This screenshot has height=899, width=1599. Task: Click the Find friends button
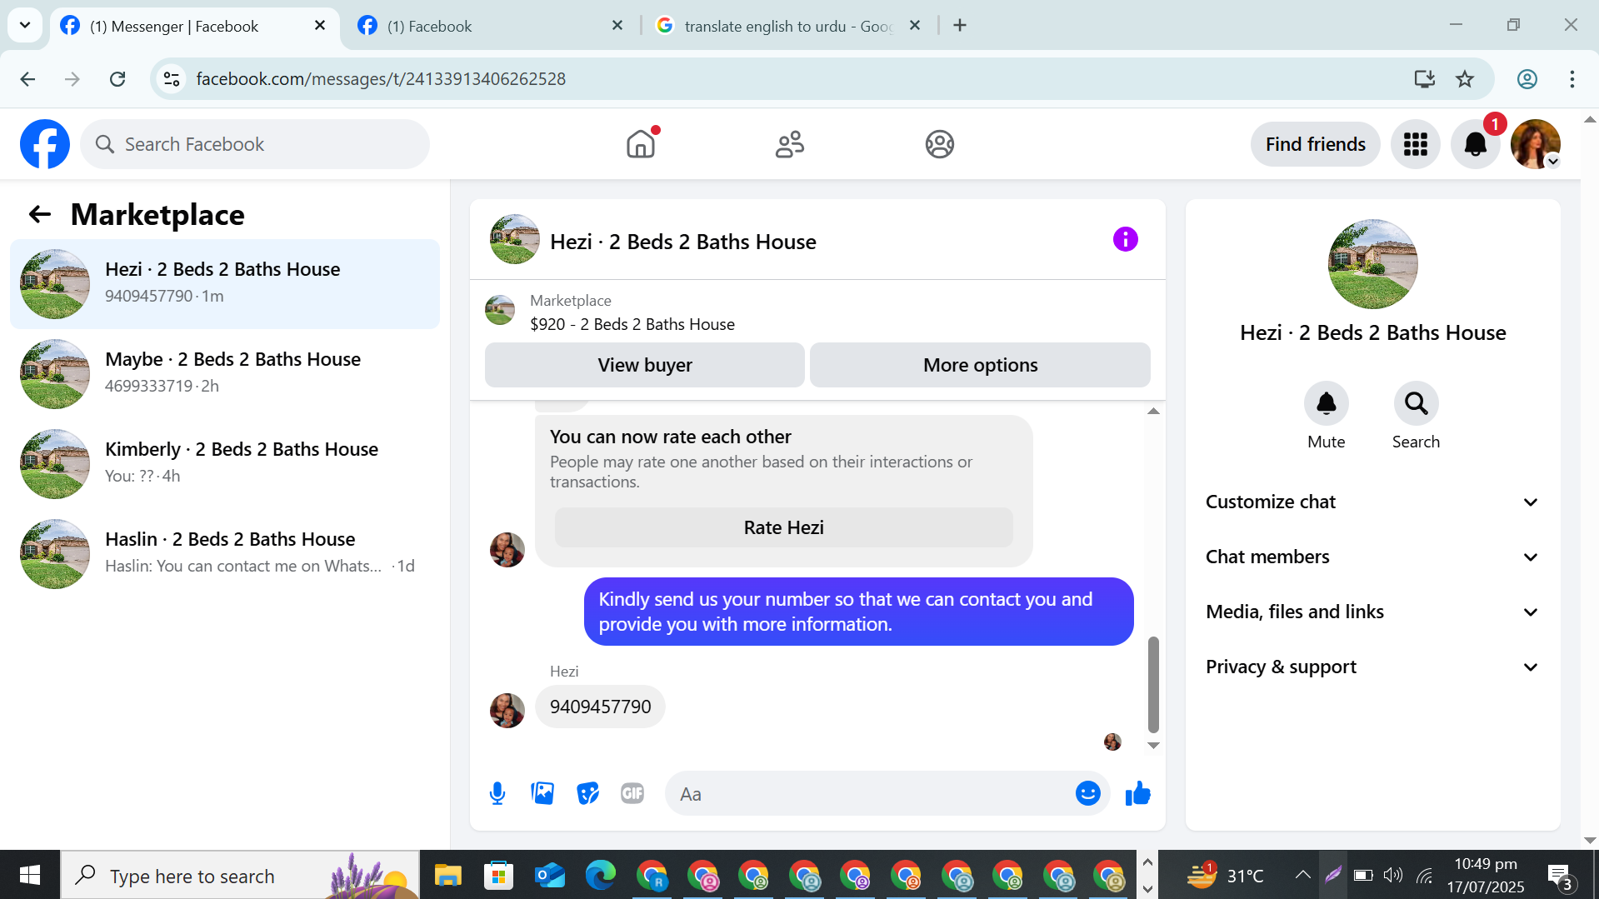coord(1315,144)
